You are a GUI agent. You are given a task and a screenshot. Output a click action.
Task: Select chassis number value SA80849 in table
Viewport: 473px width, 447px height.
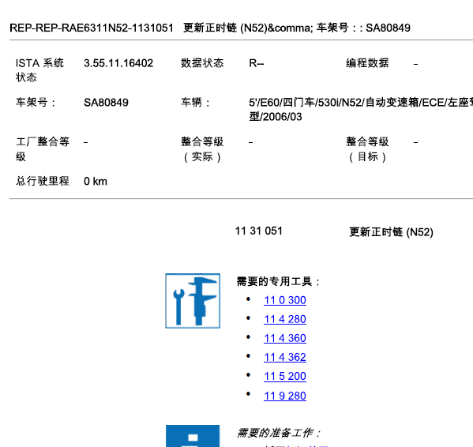click(x=106, y=103)
